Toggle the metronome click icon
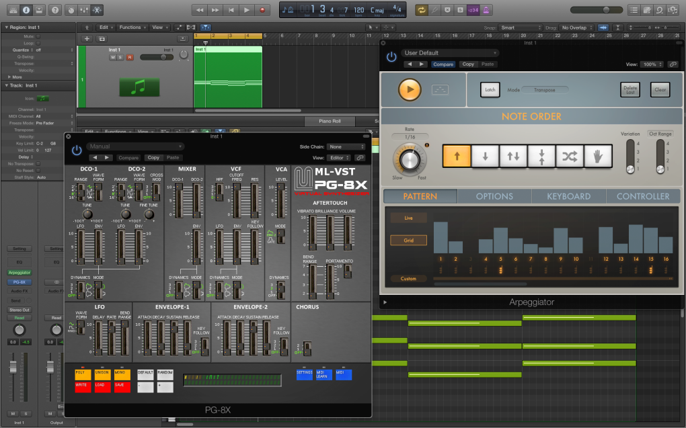Image resolution: width=686 pixels, height=428 pixels. tap(486, 9)
